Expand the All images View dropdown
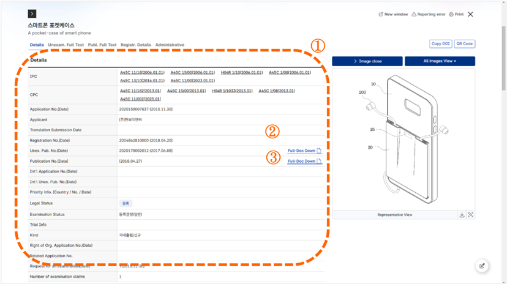Image resolution: width=507 pixels, height=284 pixels. click(440, 61)
